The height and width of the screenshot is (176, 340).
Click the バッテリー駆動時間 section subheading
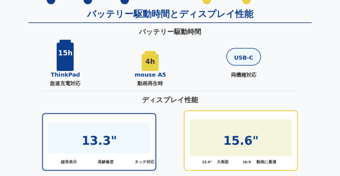(x=170, y=32)
